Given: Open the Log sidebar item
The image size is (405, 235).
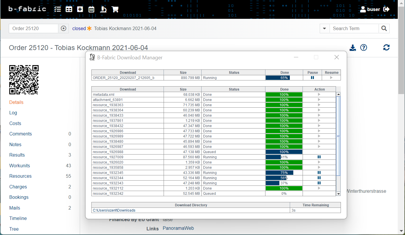Looking at the screenshot, I should pyautogui.click(x=13, y=113).
